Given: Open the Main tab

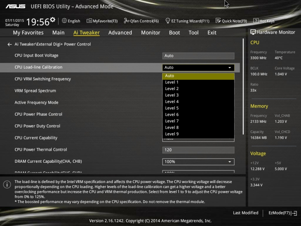Looking at the screenshot, I should [x=58, y=33].
